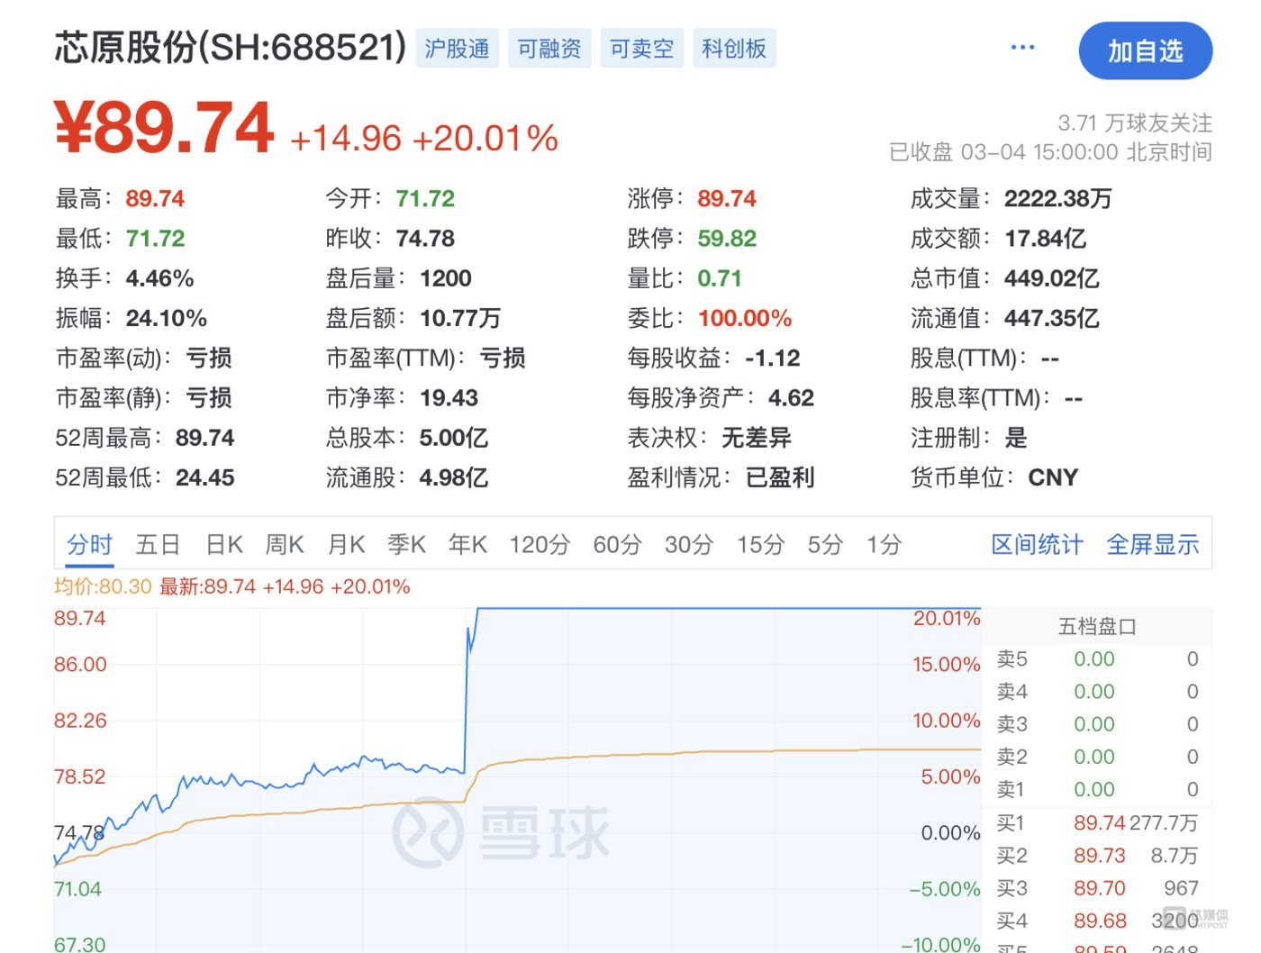Switch to the 120分 chart tab
Image resolution: width=1261 pixels, height=953 pixels.
[540, 545]
